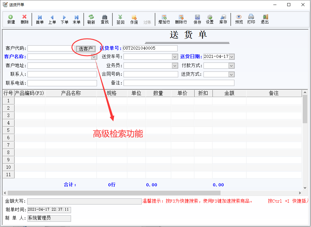This screenshot has width=311, height=227.
Task: Click the horizontal scrollbar left arrow
Action: (5, 193)
